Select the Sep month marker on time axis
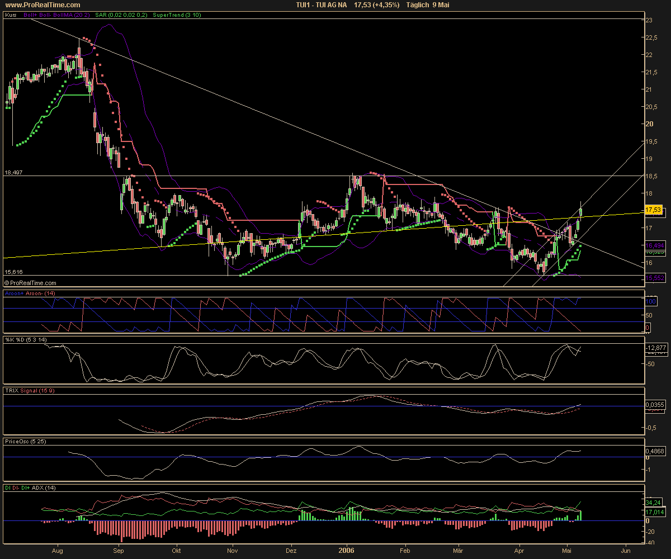The image size is (671, 559). [x=119, y=550]
